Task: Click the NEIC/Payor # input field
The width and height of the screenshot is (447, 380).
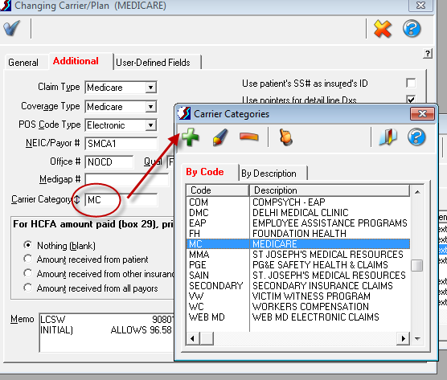Action: 121,144
